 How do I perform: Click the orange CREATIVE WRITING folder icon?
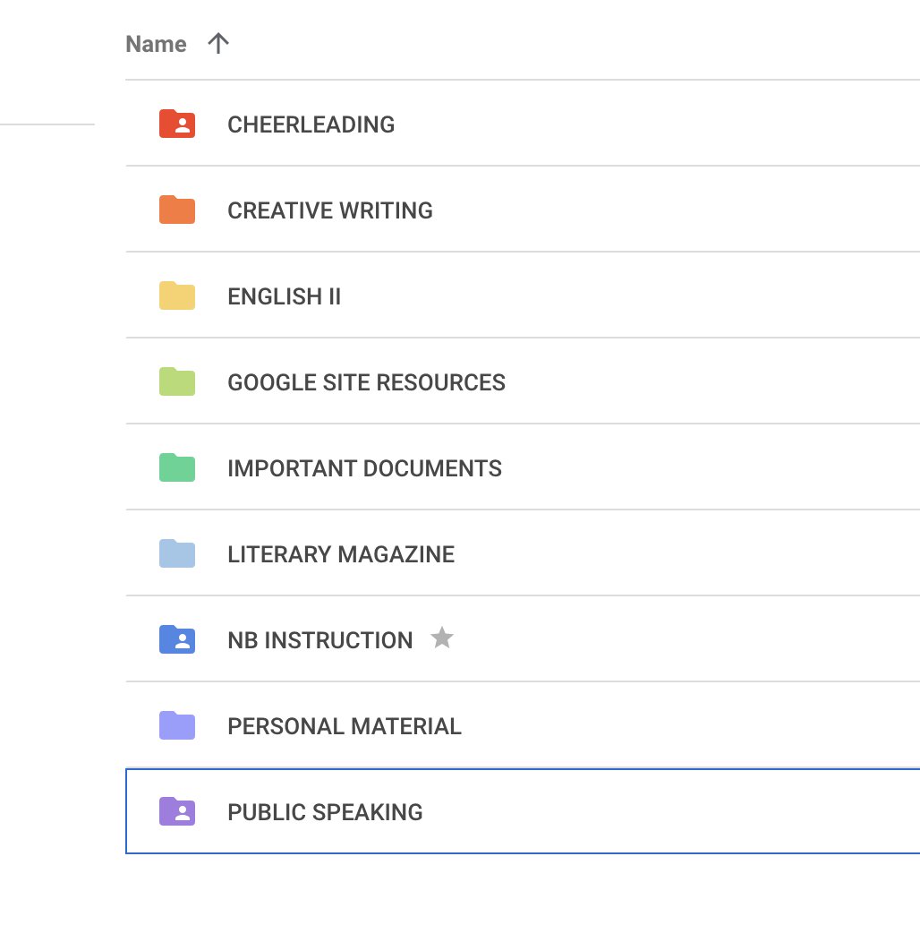coord(175,210)
